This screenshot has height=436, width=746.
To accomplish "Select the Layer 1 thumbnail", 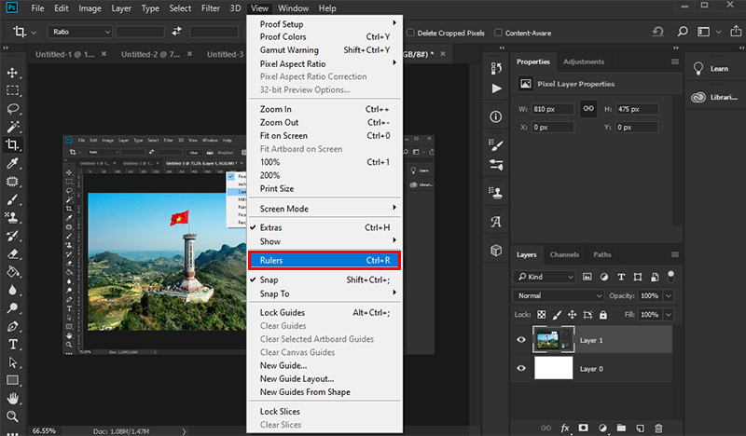I will point(553,339).
